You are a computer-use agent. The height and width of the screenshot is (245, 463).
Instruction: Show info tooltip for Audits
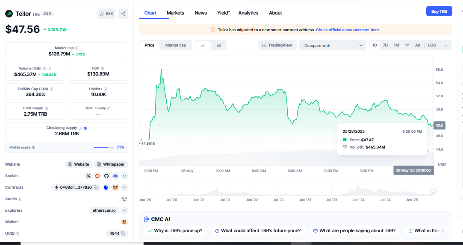[20, 199]
